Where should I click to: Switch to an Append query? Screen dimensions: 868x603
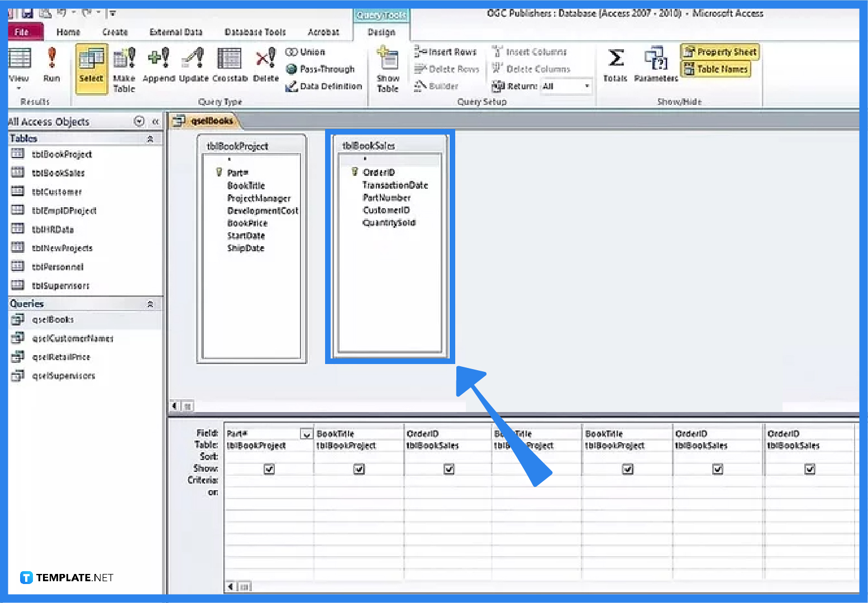[x=159, y=64]
